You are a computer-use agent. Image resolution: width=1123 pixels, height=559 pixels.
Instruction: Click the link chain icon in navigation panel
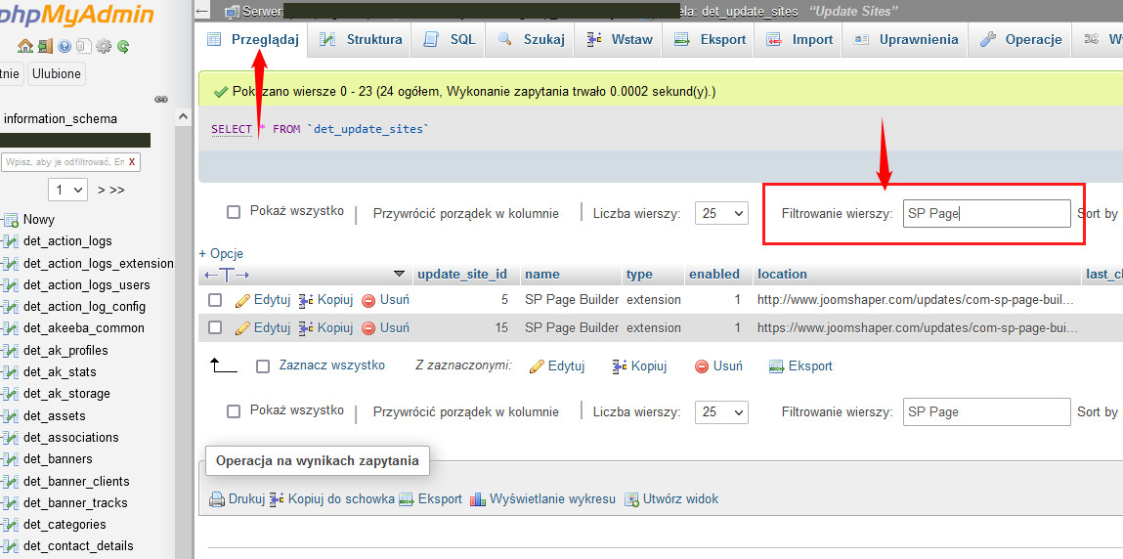click(161, 99)
